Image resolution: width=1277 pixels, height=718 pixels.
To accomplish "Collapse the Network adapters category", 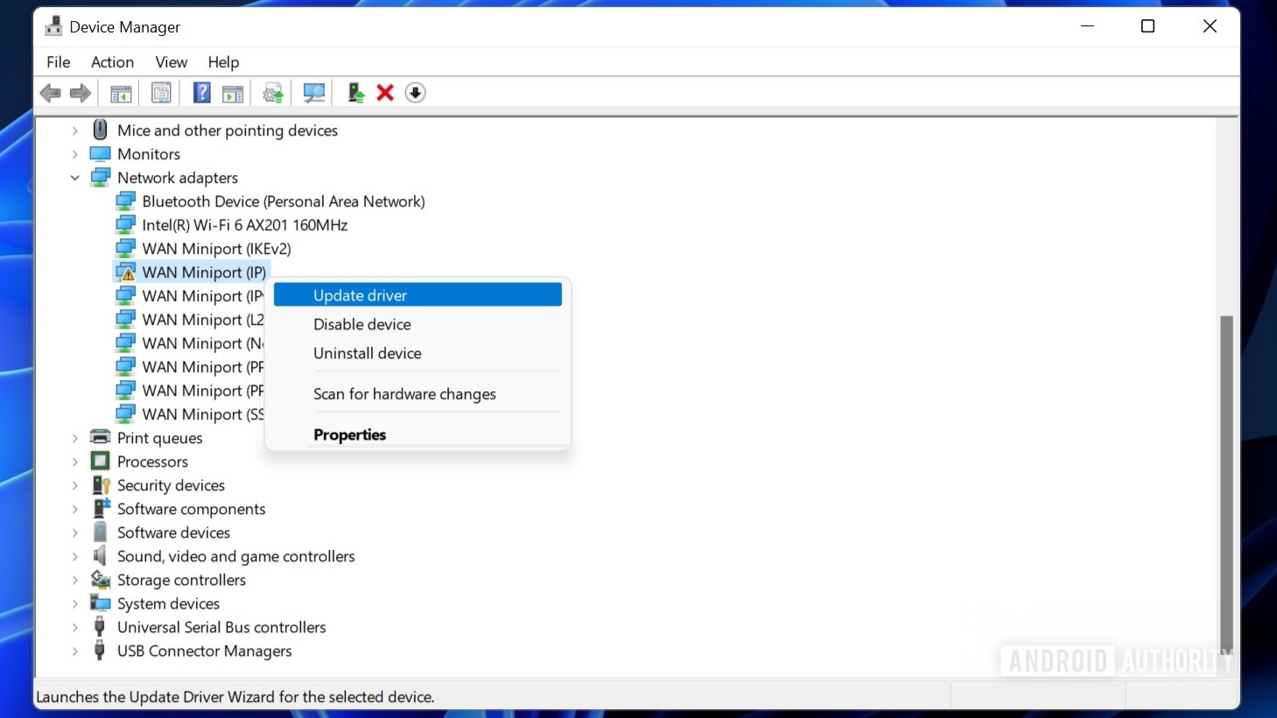I will tap(75, 177).
